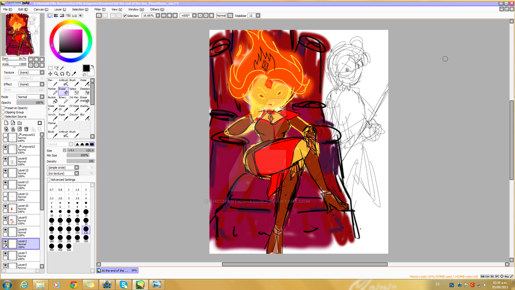
Task: Toggle the Selection checkbox in toolbar
Action: tap(125, 16)
